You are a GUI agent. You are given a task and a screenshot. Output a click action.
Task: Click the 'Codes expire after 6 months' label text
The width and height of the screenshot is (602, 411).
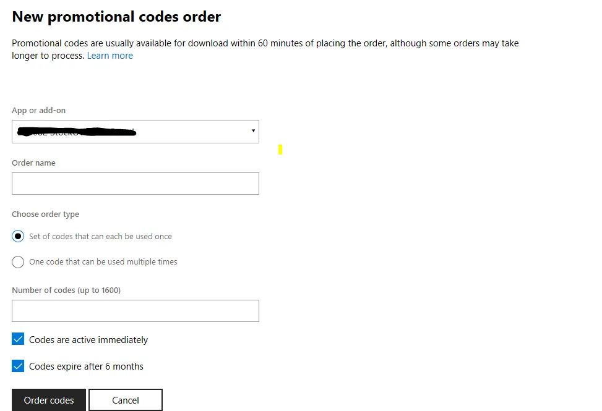(86, 367)
